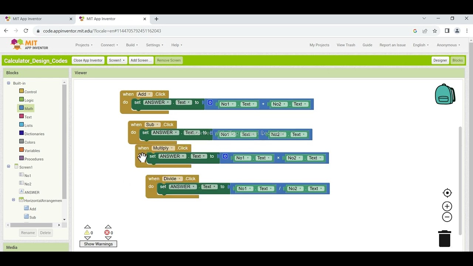Screen dimensions: 473x266
Task: Click the trash can icon
Action: point(445,238)
